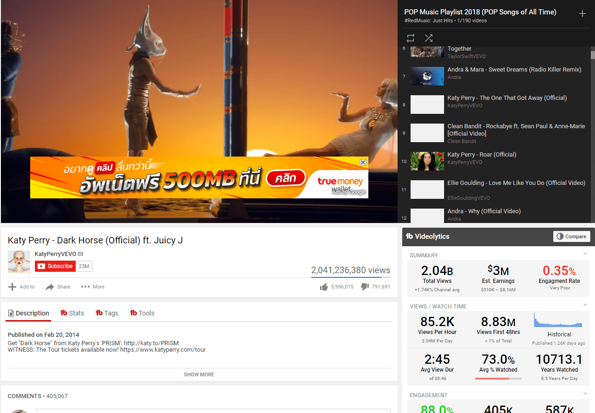Open the katy.to/PRISM link
This screenshot has height=413, width=595.
(151, 343)
